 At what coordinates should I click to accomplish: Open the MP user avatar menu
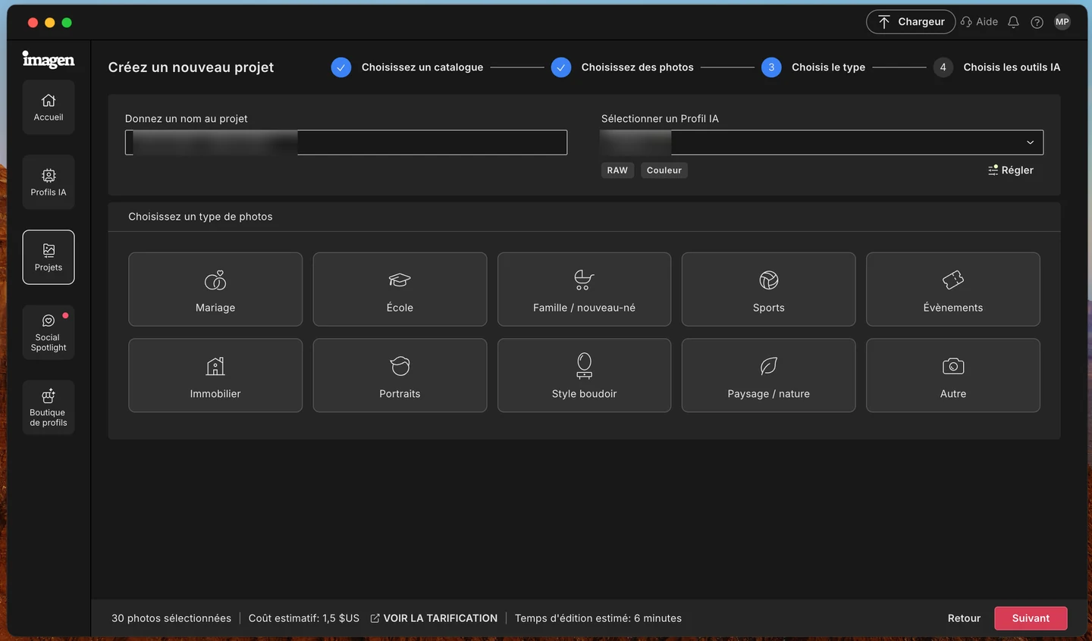tap(1062, 22)
